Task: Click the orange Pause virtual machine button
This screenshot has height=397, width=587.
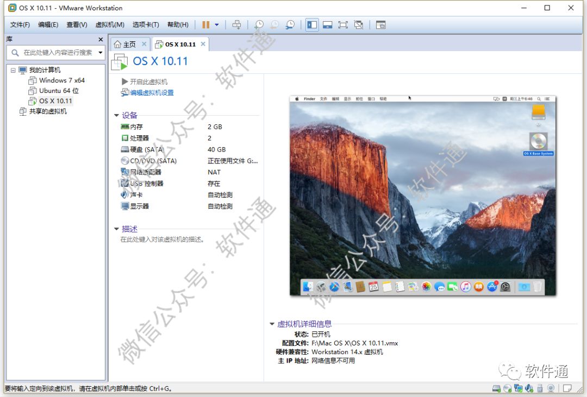Action: coord(205,24)
